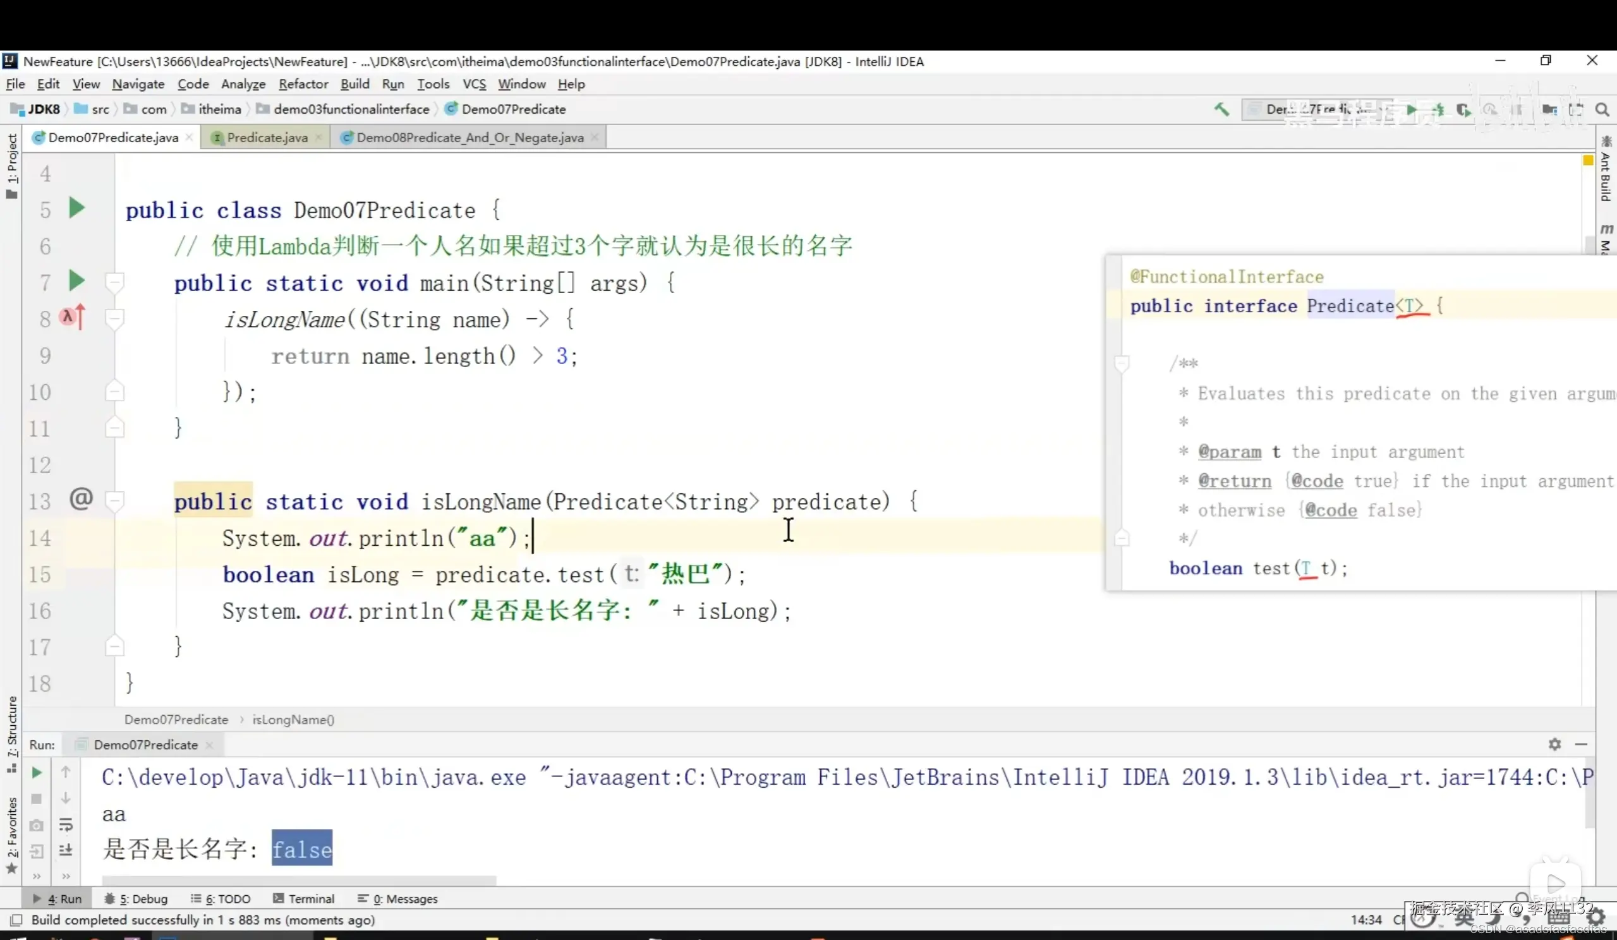The width and height of the screenshot is (1617, 940).
Task: Click the Search Everywhere magnifier icon
Action: (x=1602, y=110)
